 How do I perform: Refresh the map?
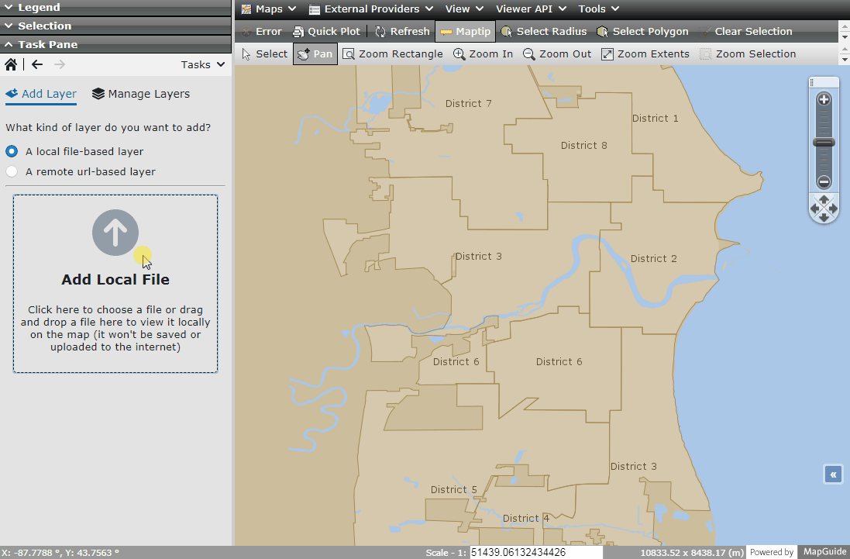401,31
